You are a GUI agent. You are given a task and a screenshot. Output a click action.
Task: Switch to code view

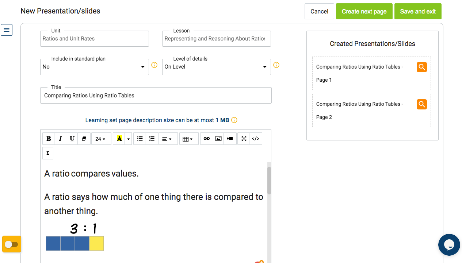[256, 139]
